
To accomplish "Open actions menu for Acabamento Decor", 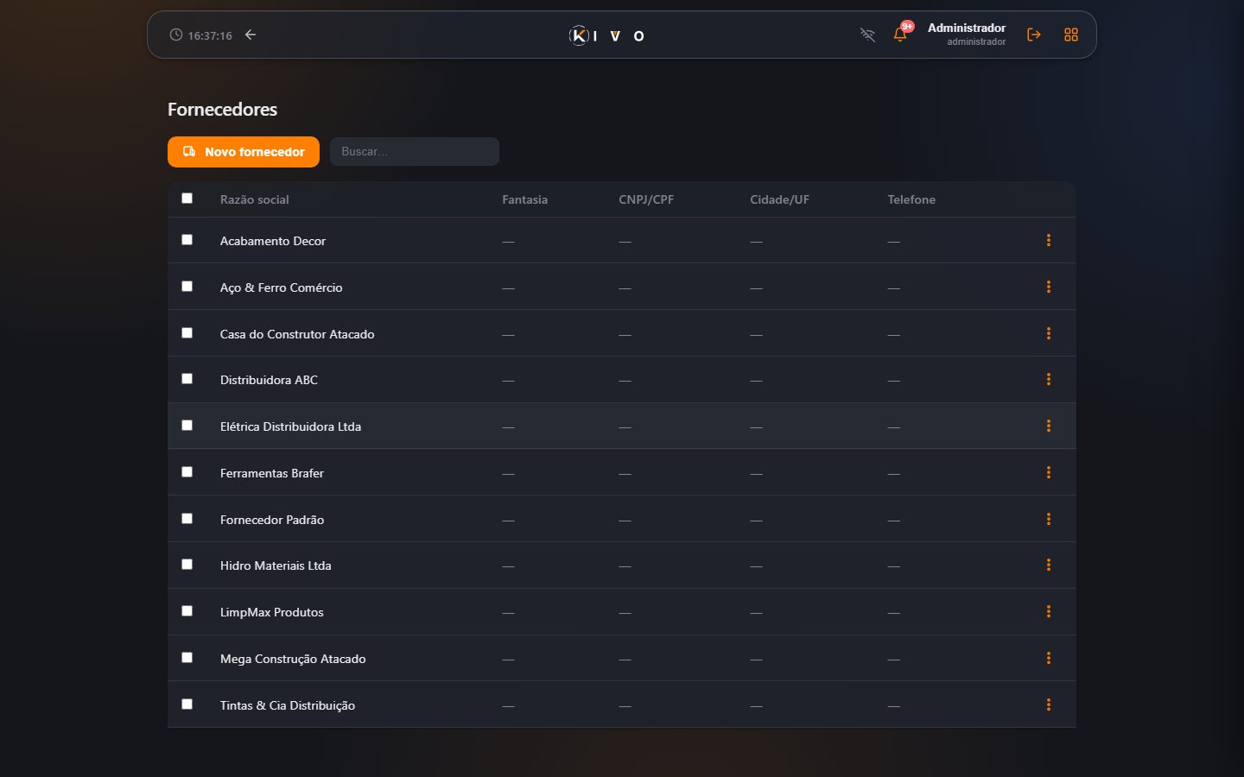I will pos(1049,240).
